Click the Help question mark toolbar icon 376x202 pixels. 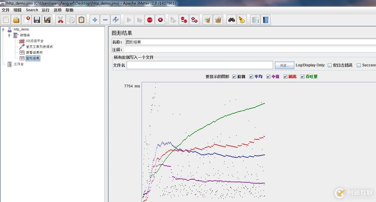tap(266, 19)
